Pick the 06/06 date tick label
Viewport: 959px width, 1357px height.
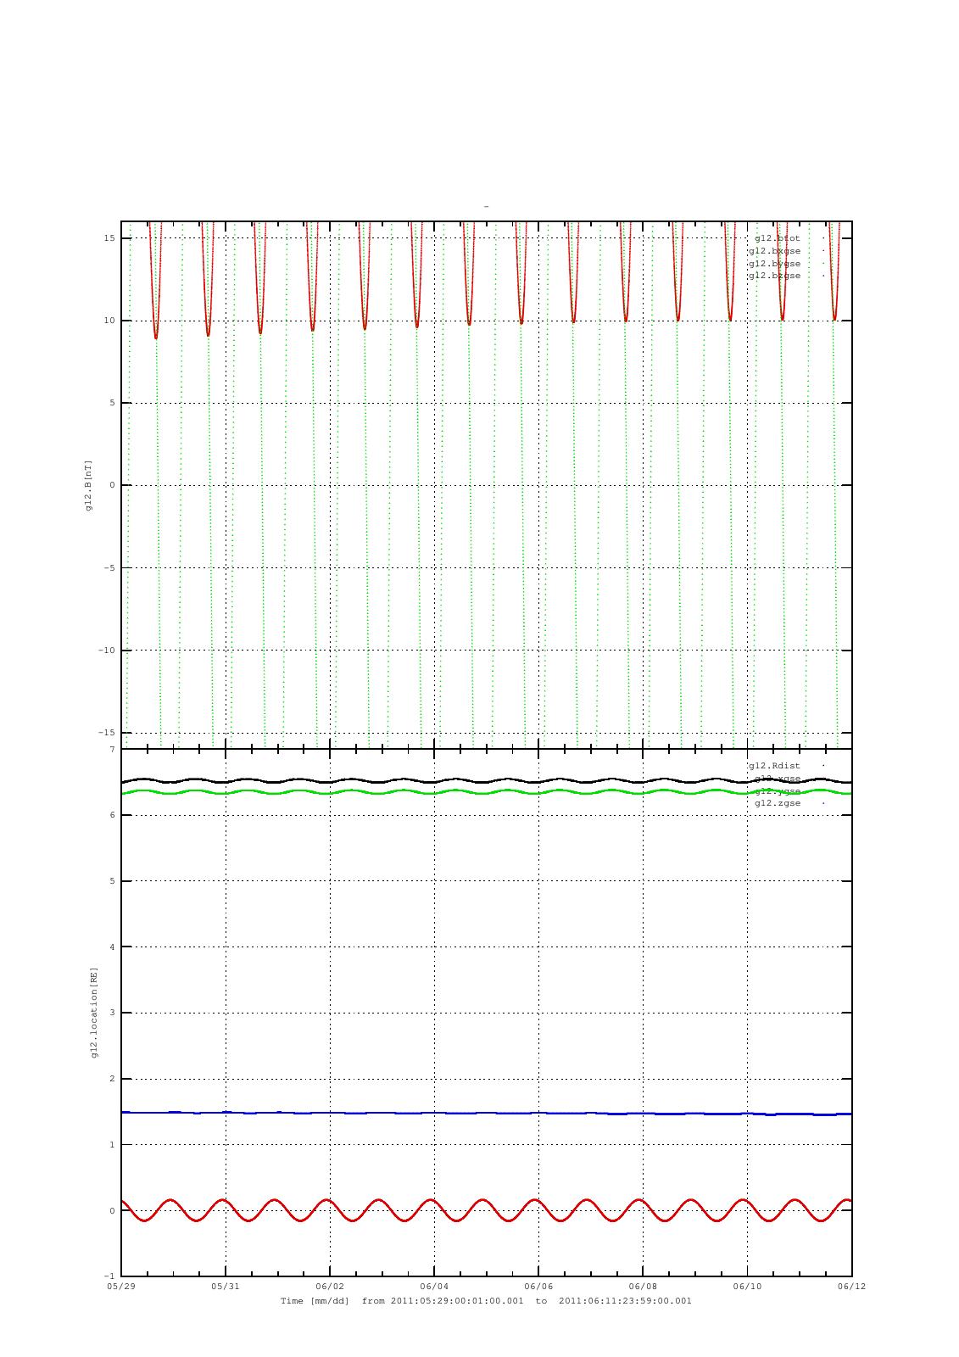tap(538, 1286)
